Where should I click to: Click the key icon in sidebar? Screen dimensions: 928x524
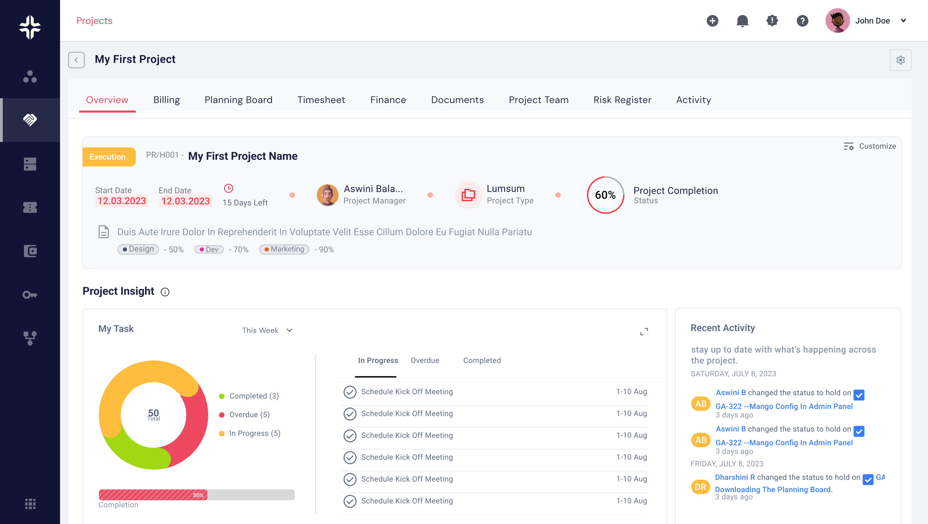click(30, 295)
